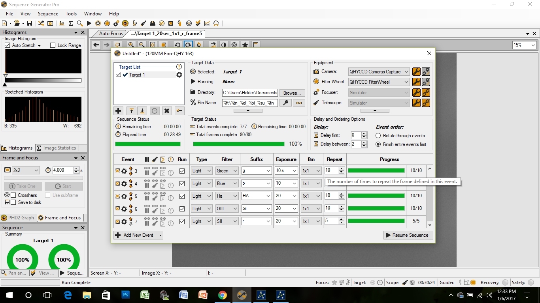Uncheck Run checkbox for event 3
540x303 pixels.
pos(182,171)
